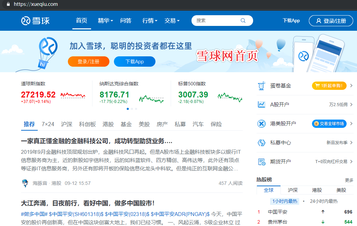Click the 登录/注册 header button
Viewport: 357px width, 226px height.
click(x=331, y=21)
